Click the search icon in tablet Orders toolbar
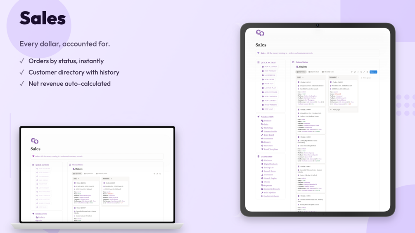Viewport: 415px width, 233px height. (361, 72)
